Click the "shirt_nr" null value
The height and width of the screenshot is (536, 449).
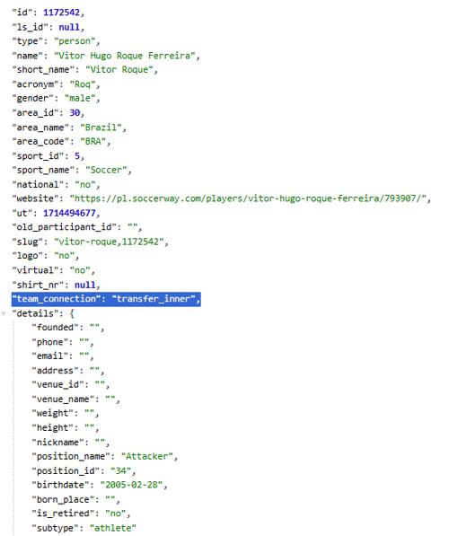pos(85,286)
